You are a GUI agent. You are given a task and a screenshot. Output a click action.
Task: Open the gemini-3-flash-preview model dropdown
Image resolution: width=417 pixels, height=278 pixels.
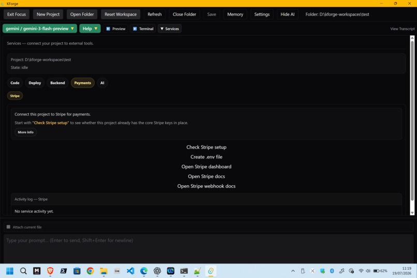[40, 28]
